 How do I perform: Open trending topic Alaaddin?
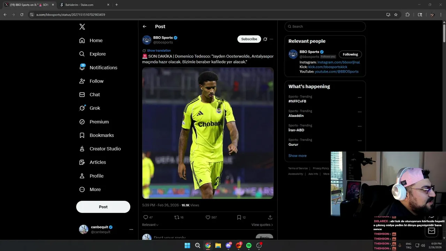click(296, 116)
